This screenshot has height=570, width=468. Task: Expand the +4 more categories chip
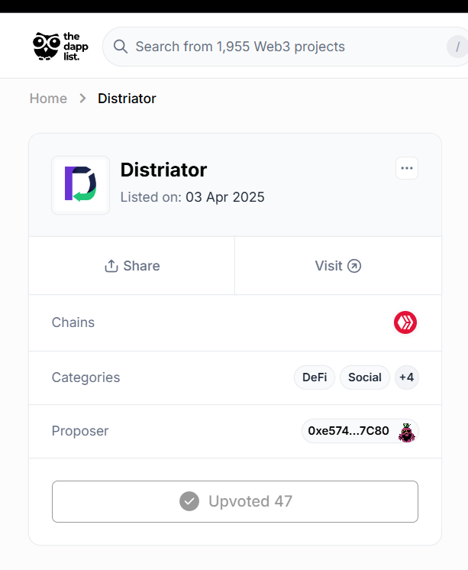(x=407, y=377)
